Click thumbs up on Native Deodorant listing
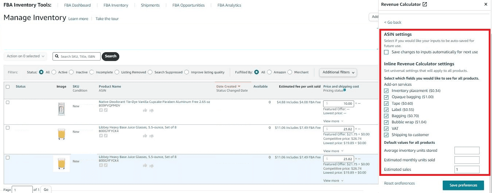Viewport: 492px width, 193px height. tap(145, 110)
